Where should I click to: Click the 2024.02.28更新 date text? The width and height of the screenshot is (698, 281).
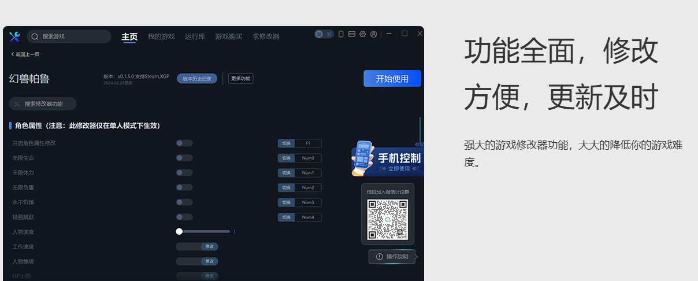[x=118, y=83]
